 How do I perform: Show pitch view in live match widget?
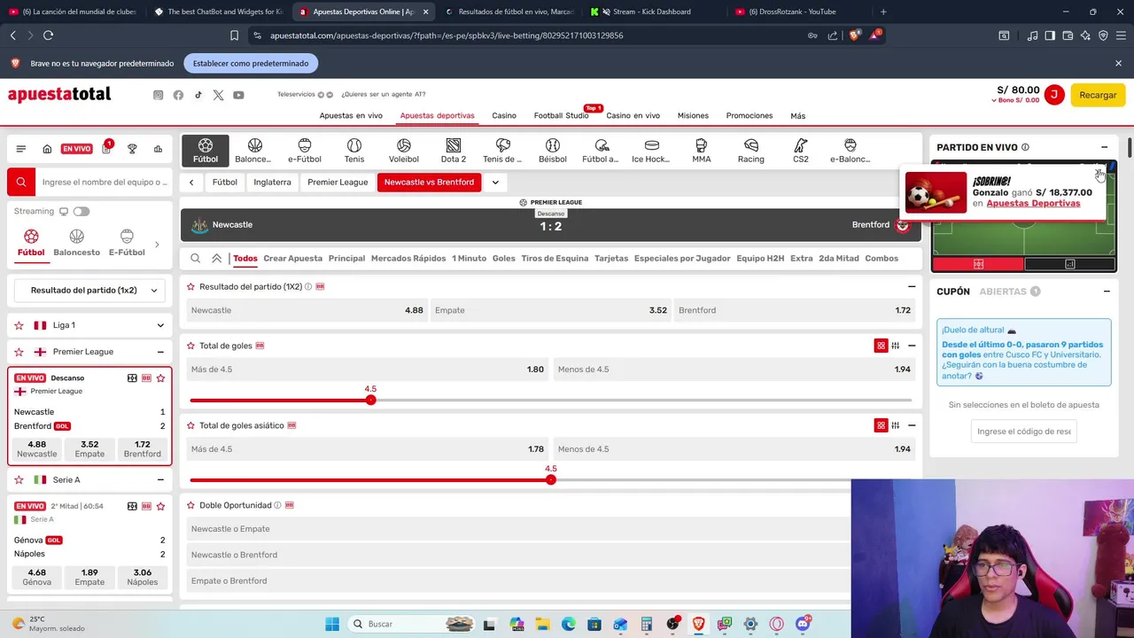pyautogui.click(x=978, y=264)
